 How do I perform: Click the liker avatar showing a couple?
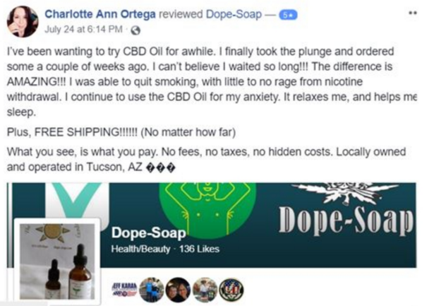click(178, 290)
